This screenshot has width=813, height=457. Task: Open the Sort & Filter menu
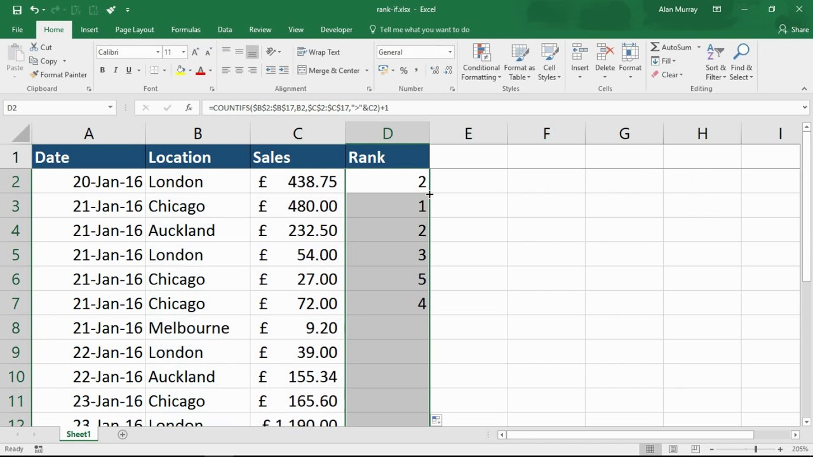tap(715, 62)
